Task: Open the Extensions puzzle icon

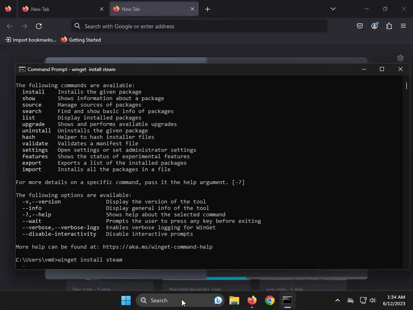Action: coord(389,26)
